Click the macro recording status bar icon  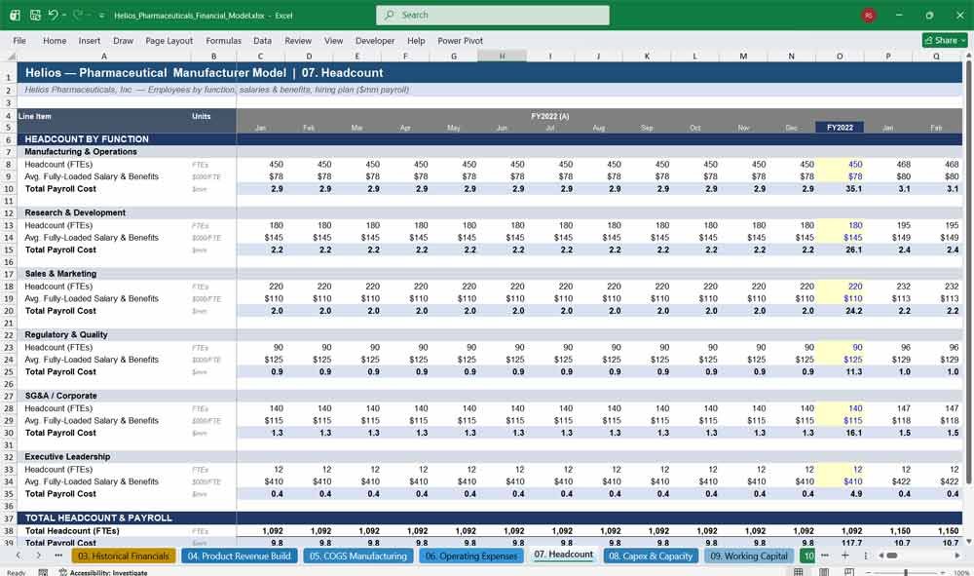pos(43,572)
